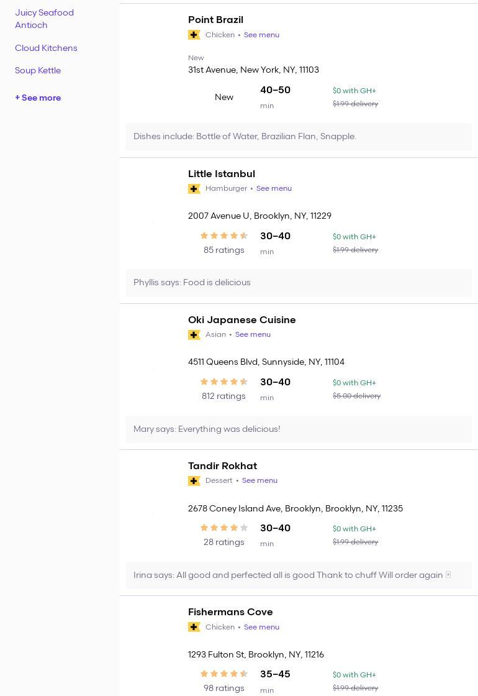Click the GH+ badge icon for Little Istanbul
The height and width of the screenshot is (696, 478).
point(194,189)
